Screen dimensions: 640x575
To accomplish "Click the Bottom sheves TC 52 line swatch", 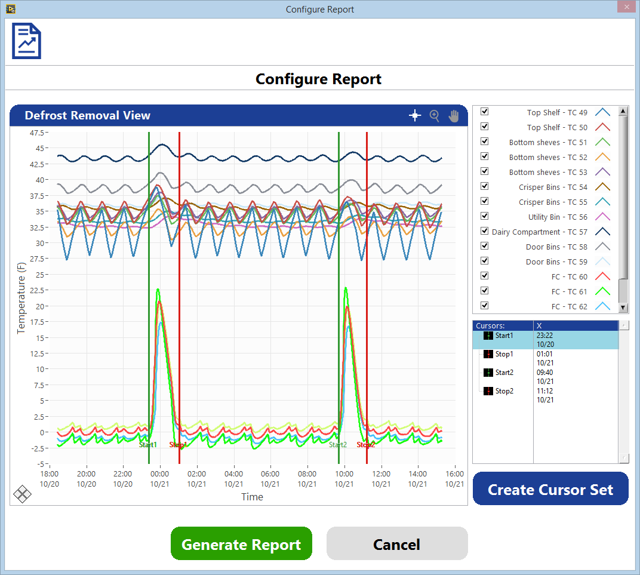I will [x=602, y=156].
